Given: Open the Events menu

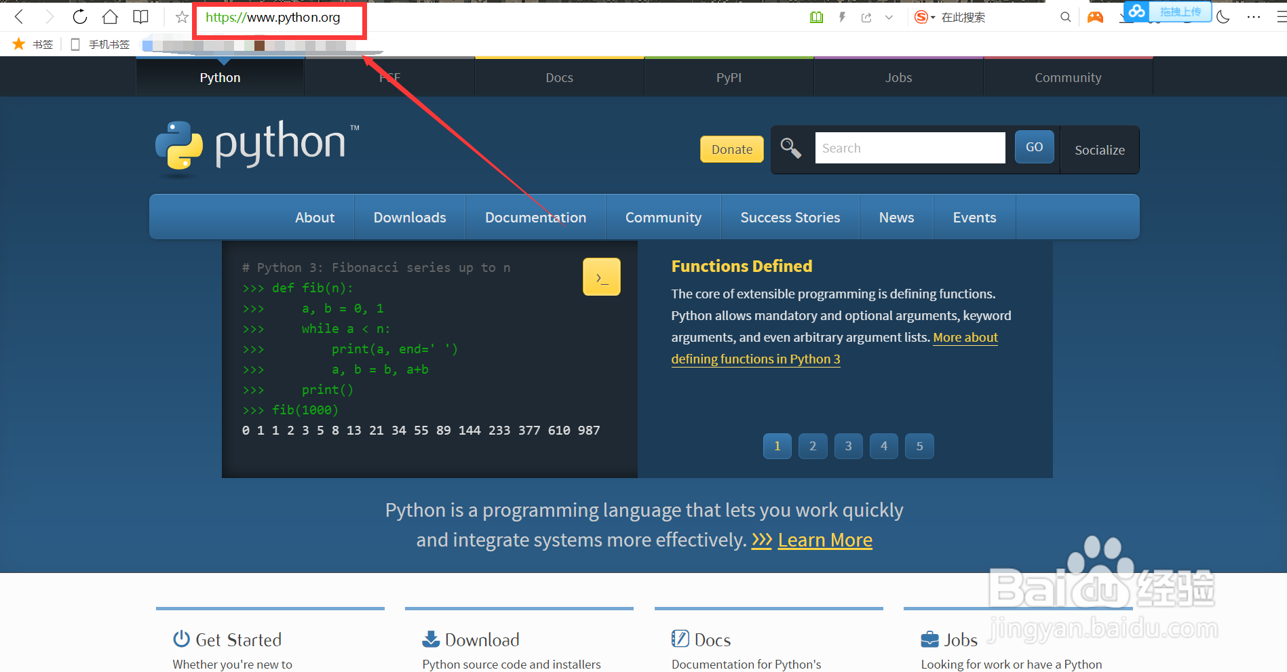Looking at the screenshot, I should (974, 217).
